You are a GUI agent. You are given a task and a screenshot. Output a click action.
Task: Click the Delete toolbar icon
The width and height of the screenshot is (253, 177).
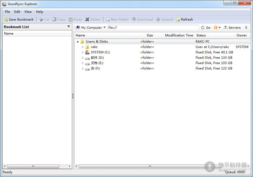point(87,19)
